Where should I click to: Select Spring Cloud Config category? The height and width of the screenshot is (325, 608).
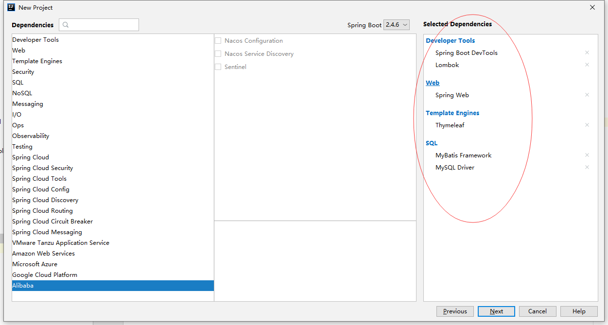tap(113, 189)
